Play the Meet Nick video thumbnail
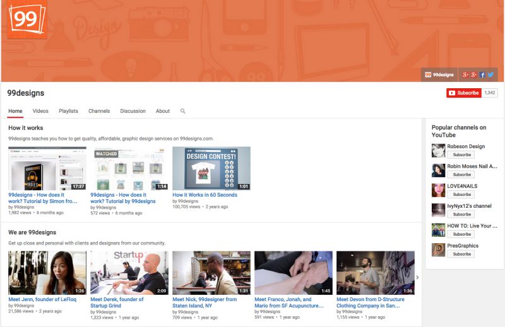 (211, 273)
